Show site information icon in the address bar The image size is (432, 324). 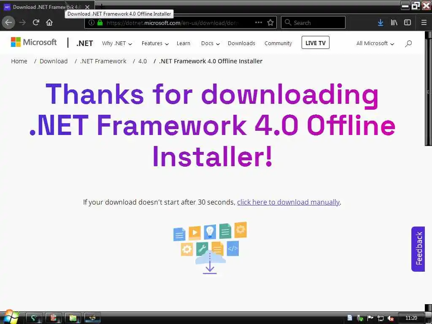[92, 23]
